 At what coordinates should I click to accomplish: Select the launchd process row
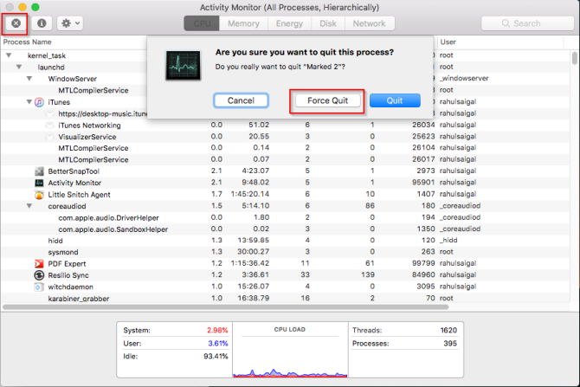coord(285,67)
